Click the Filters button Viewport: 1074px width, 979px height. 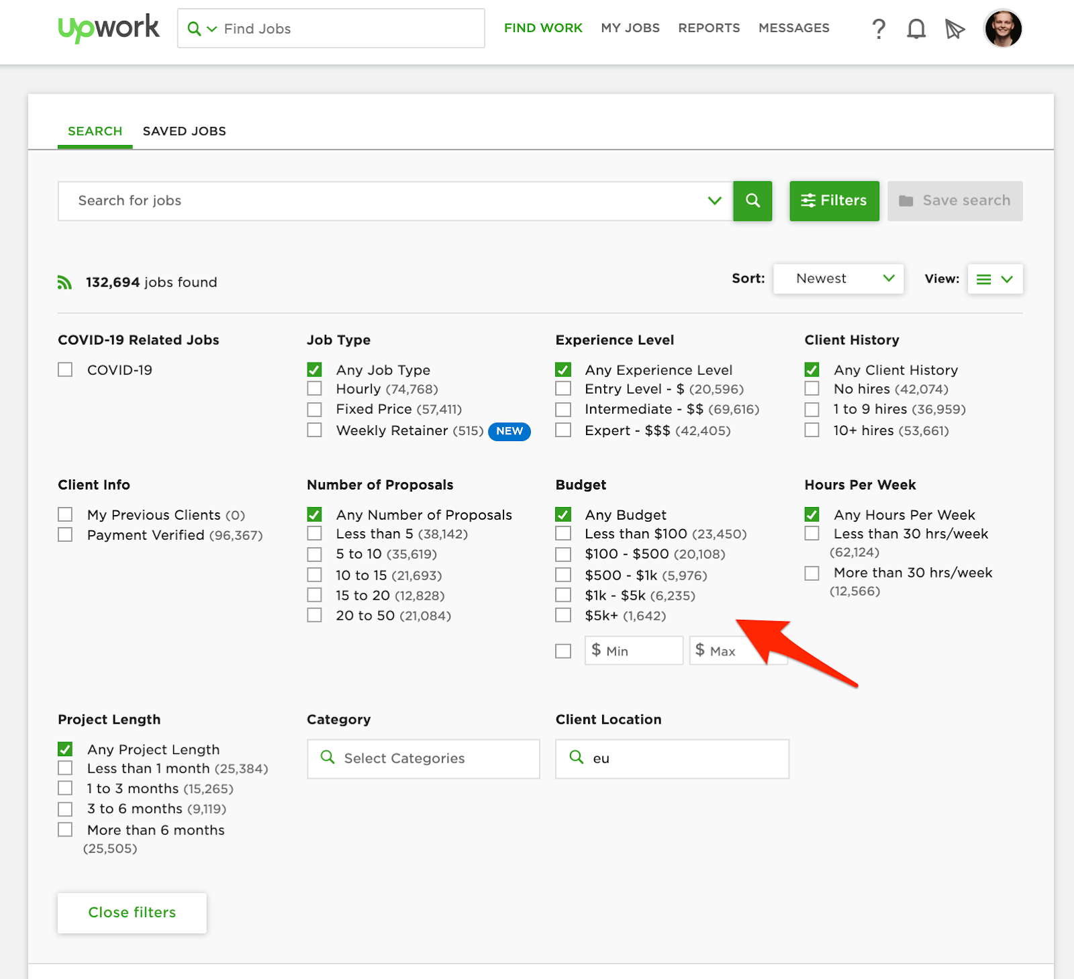(834, 201)
